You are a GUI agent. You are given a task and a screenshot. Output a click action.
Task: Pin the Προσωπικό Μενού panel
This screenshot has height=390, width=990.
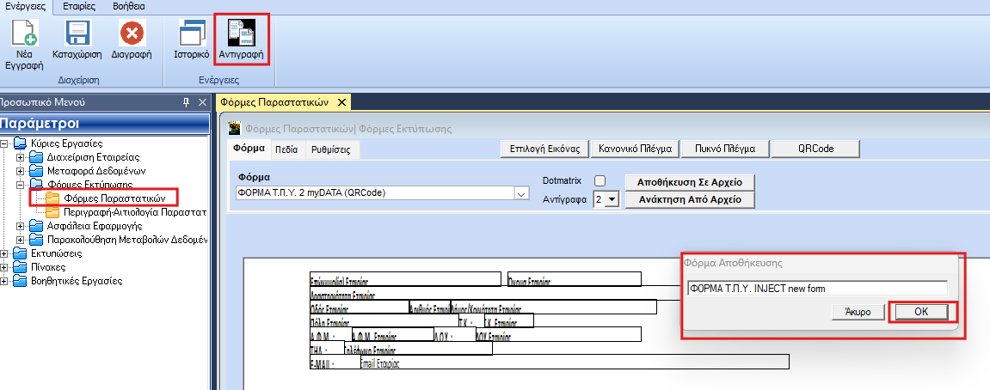click(187, 102)
